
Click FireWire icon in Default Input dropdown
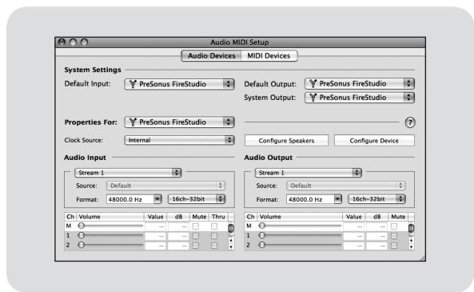133,84
